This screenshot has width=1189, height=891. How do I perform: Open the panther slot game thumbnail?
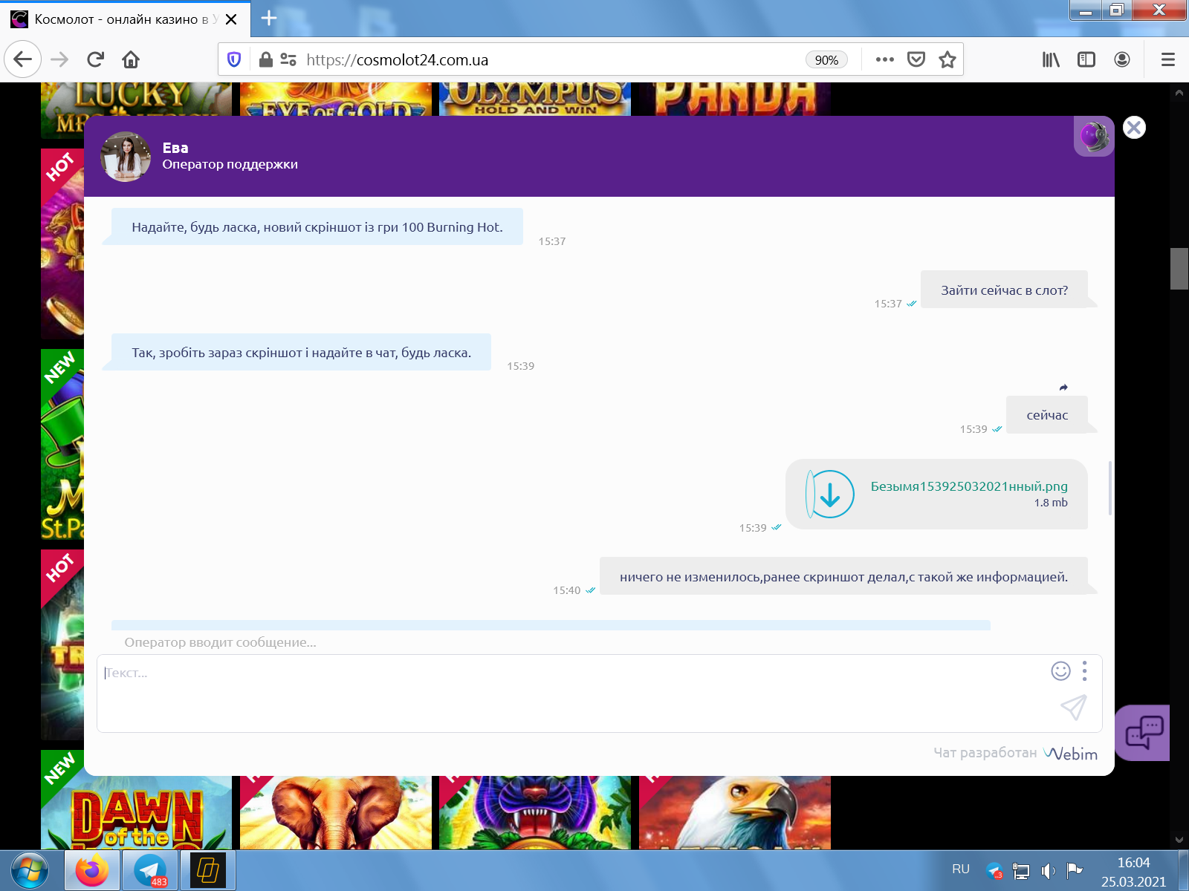(535, 812)
